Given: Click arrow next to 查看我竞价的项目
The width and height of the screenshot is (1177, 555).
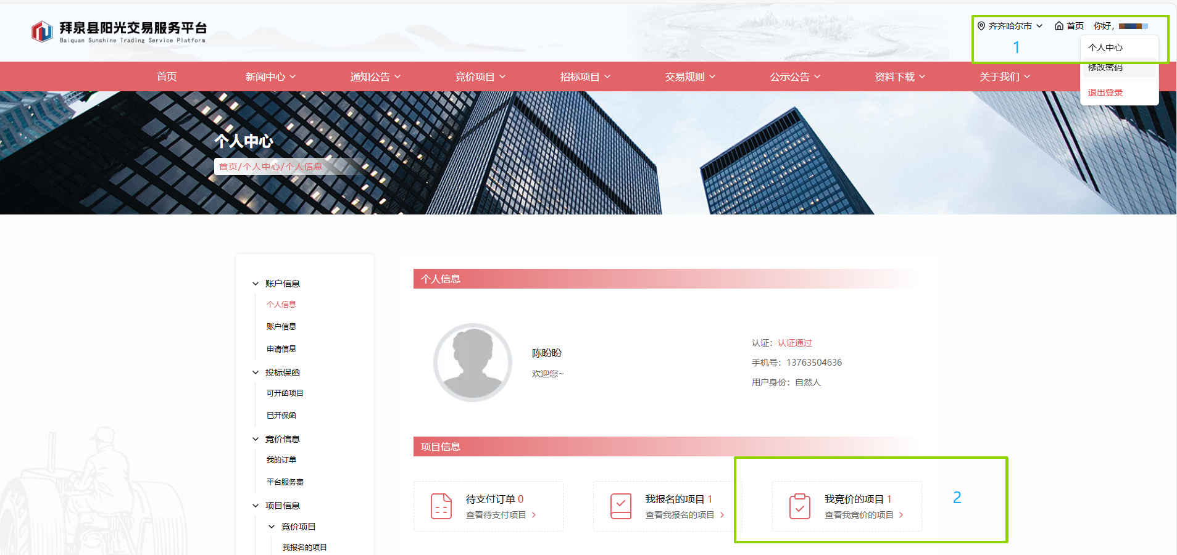Looking at the screenshot, I should pos(901,515).
